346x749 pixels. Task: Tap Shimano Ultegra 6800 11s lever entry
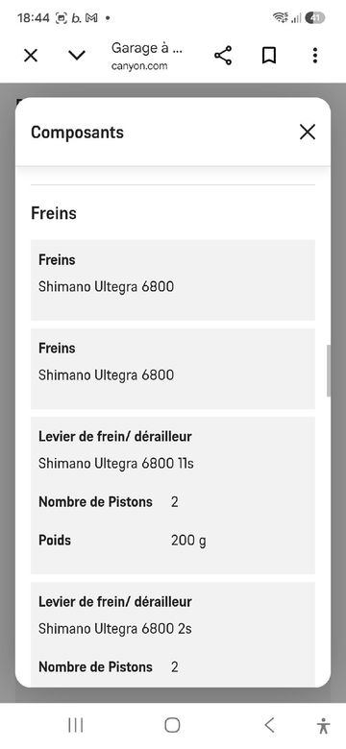point(116,464)
